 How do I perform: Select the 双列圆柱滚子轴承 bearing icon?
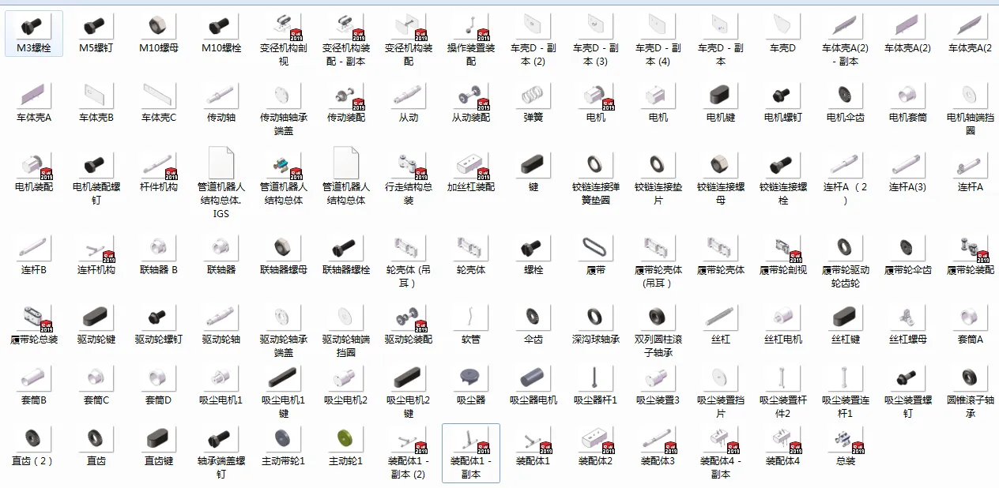[x=658, y=317]
